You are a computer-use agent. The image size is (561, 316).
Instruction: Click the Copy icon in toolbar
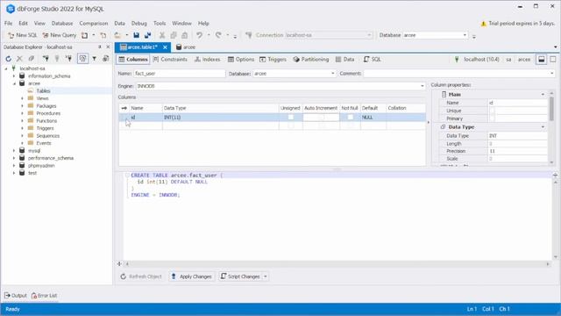[174, 35]
